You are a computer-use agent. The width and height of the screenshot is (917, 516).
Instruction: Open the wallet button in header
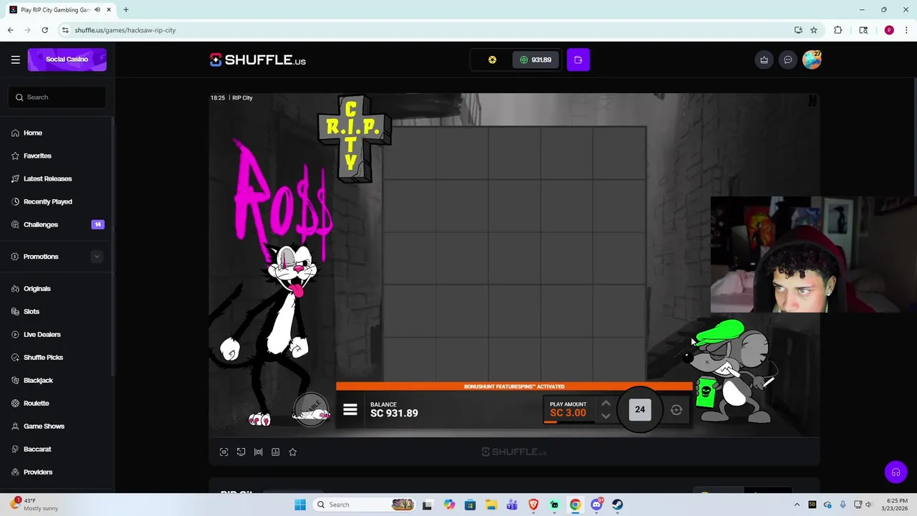(578, 59)
